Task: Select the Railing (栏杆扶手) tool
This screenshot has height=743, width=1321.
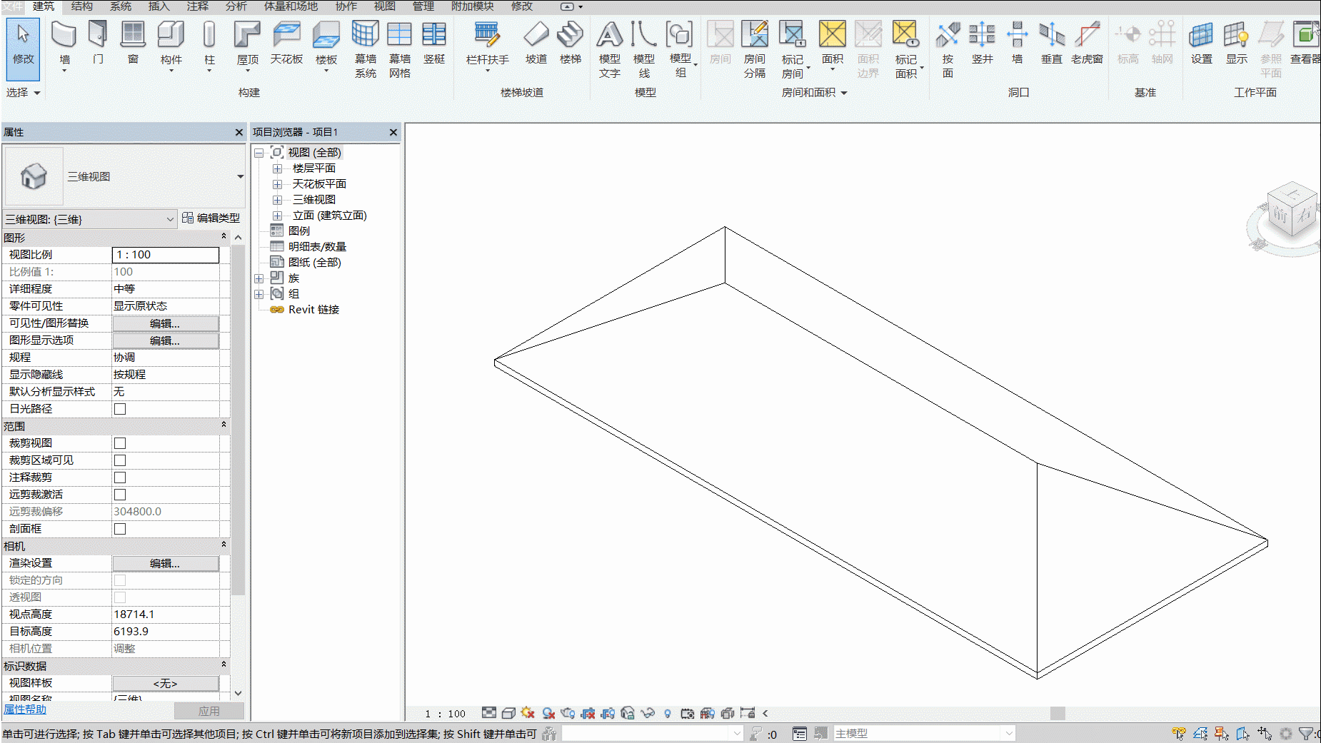Action: coord(488,44)
